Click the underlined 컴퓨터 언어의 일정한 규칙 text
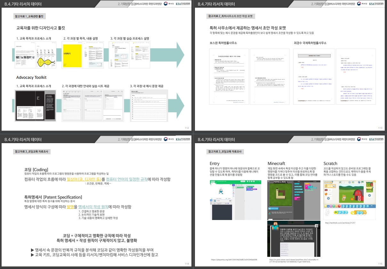This screenshot has width=387, height=269. click(x=126, y=179)
